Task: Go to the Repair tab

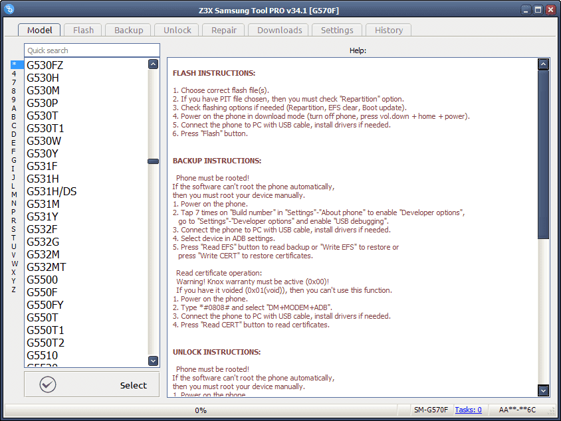Action: pos(223,30)
